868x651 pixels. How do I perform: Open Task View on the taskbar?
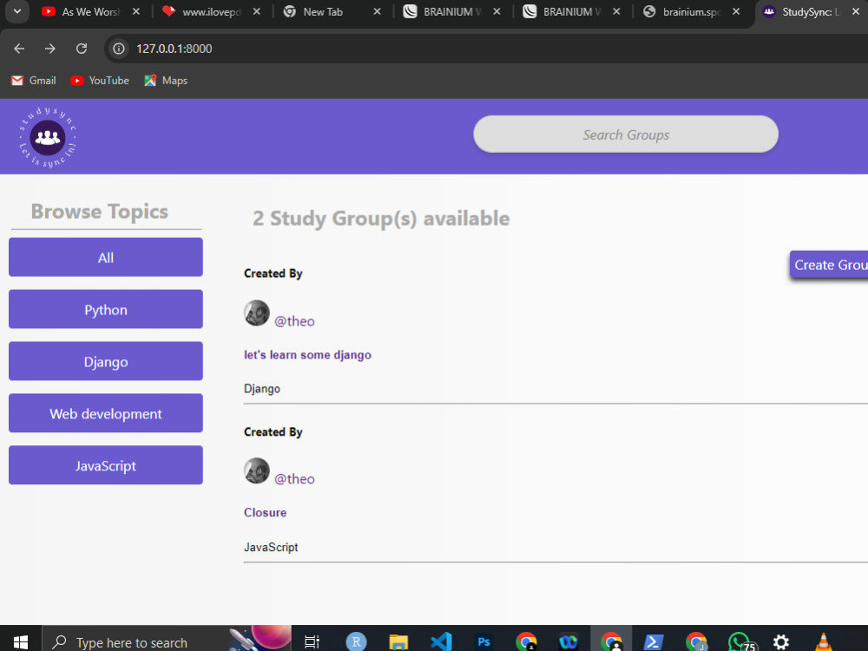coord(312,641)
